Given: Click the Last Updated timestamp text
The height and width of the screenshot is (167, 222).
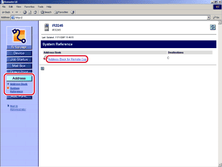Looking at the screenshot, I should (x=58, y=37).
